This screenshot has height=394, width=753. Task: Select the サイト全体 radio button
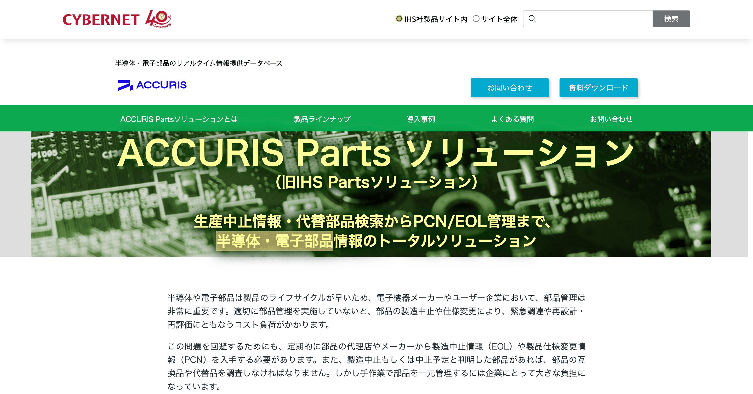pyautogui.click(x=476, y=19)
